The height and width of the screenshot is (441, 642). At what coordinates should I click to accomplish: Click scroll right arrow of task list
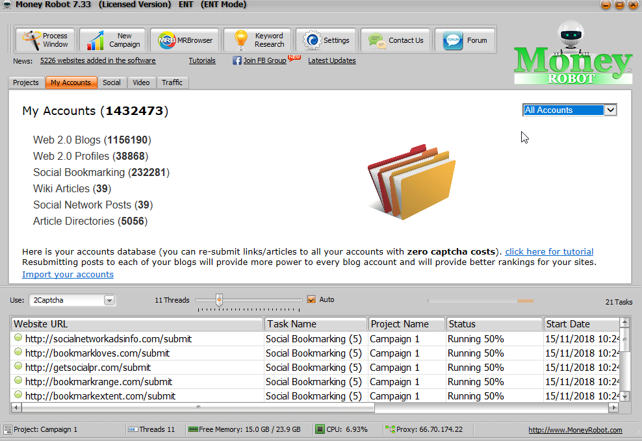click(x=613, y=407)
